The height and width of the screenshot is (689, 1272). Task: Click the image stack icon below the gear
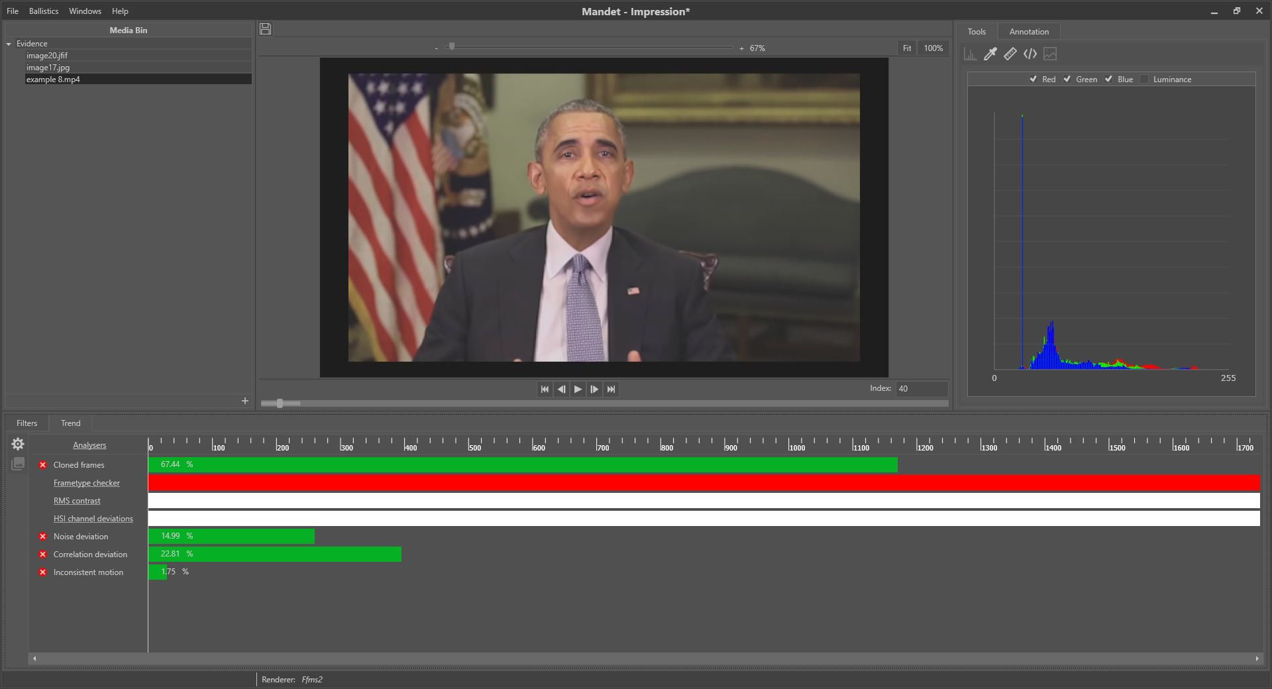click(x=18, y=464)
